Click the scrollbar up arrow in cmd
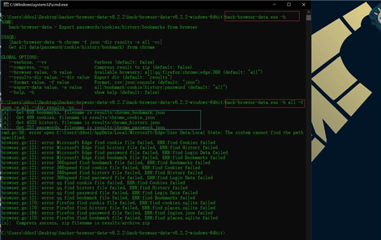381x240 pixels. tap(309, 12)
